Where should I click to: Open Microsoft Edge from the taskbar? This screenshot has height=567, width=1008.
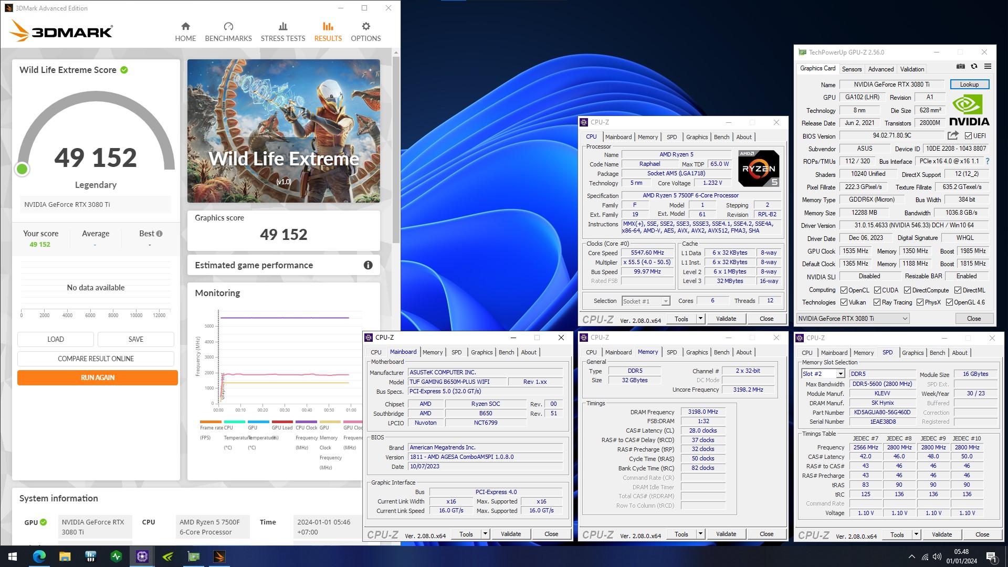pyautogui.click(x=39, y=556)
